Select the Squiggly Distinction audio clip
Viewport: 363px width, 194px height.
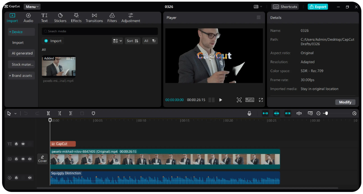[x=165, y=178]
